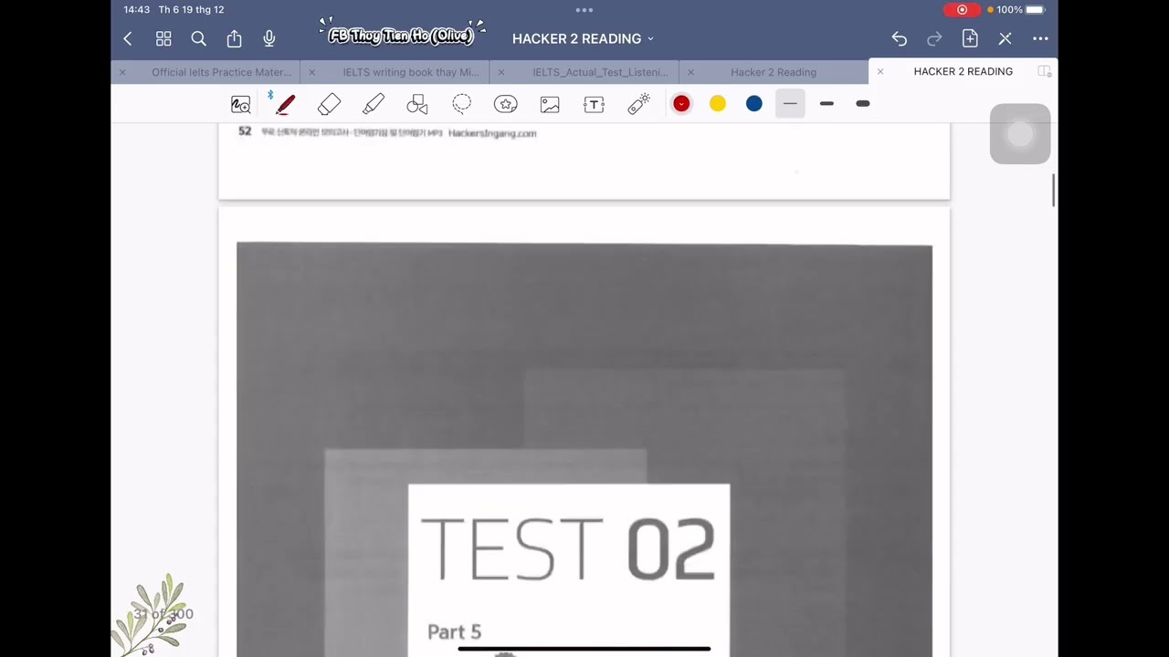The height and width of the screenshot is (657, 1169).
Task: Close the Hacker 2 Reading tab
Action: point(690,72)
